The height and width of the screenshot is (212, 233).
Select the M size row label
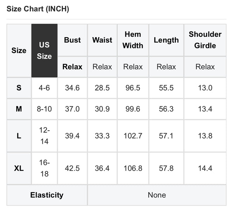tap(19, 109)
